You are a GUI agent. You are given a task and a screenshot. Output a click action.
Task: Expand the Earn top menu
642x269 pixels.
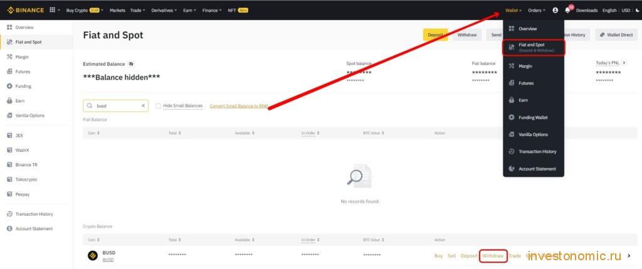[189, 10]
